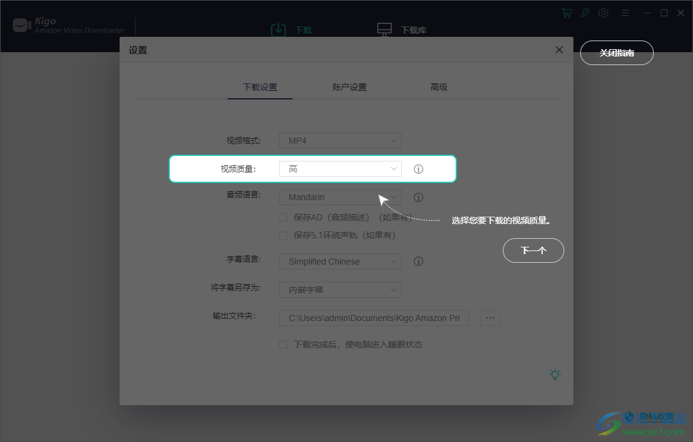
Task: Click the light bulb guide icon
Action: coord(555,374)
